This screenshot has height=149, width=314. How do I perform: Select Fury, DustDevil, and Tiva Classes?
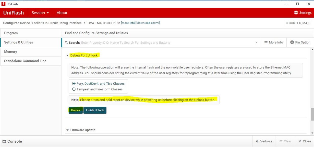click(74, 84)
